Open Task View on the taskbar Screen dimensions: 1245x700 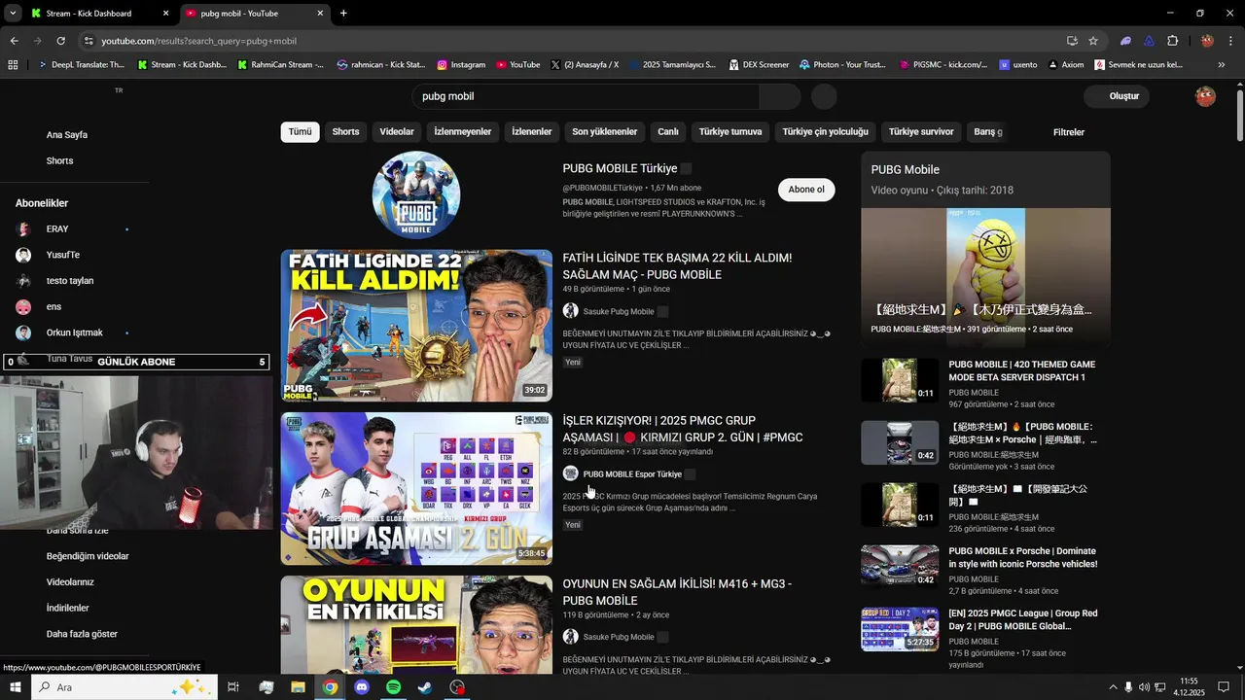[x=233, y=687]
